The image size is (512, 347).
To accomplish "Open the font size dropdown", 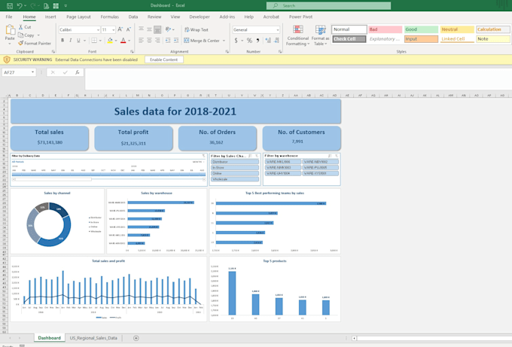I will point(113,29).
